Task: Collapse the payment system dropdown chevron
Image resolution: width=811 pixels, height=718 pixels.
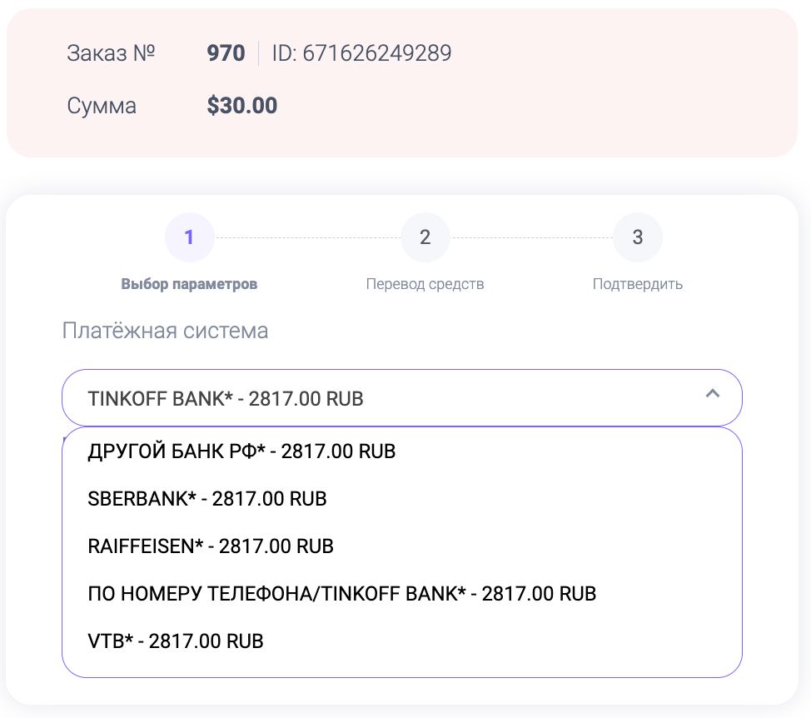Action: (x=712, y=394)
